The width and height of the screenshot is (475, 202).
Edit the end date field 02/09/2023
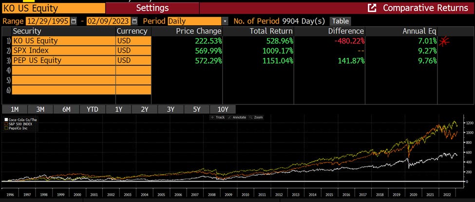tap(109, 21)
